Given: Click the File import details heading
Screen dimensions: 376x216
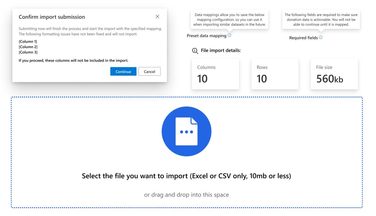Looking at the screenshot, I should [x=221, y=50].
